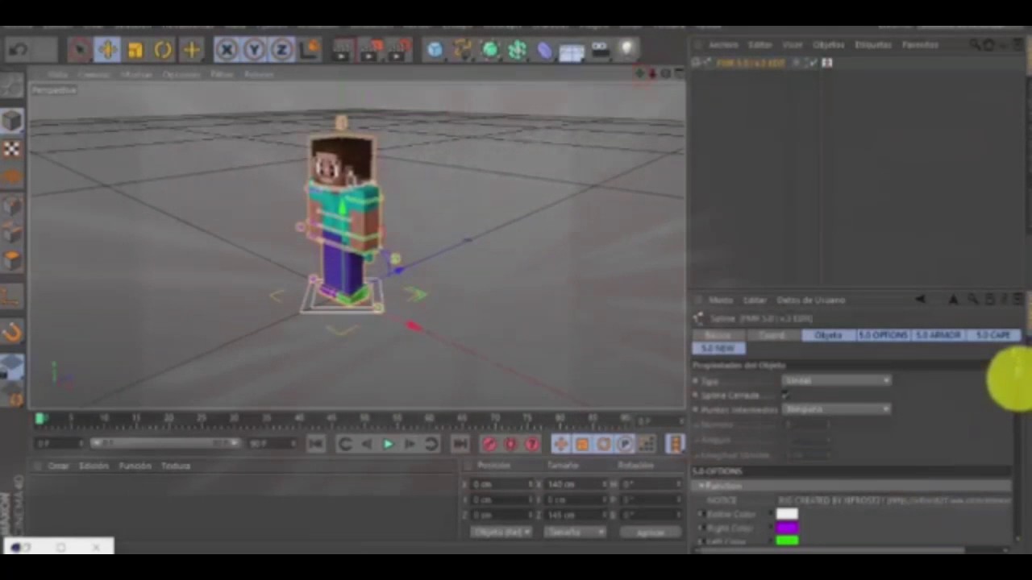This screenshot has height=580, width=1032.
Task: Open the Tamaño coordinate dropdown
Action: (574, 532)
